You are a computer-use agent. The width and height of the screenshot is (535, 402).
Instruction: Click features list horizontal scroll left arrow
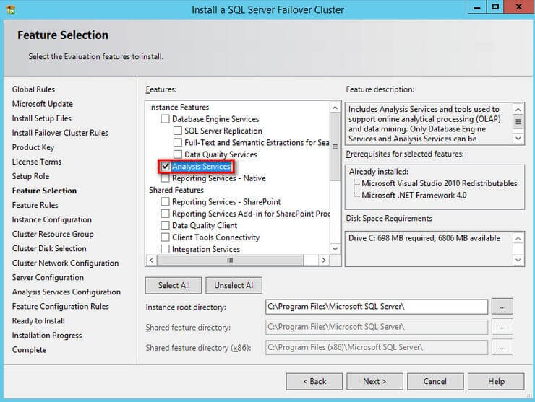pos(152,261)
